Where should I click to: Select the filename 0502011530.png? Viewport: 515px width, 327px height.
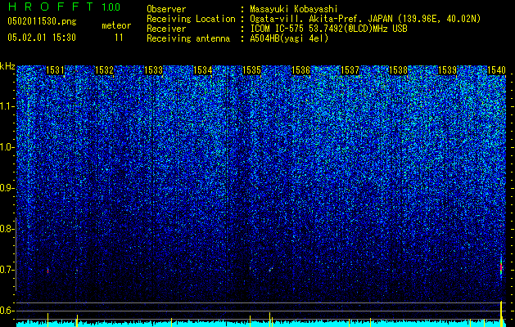tap(42, 21)
